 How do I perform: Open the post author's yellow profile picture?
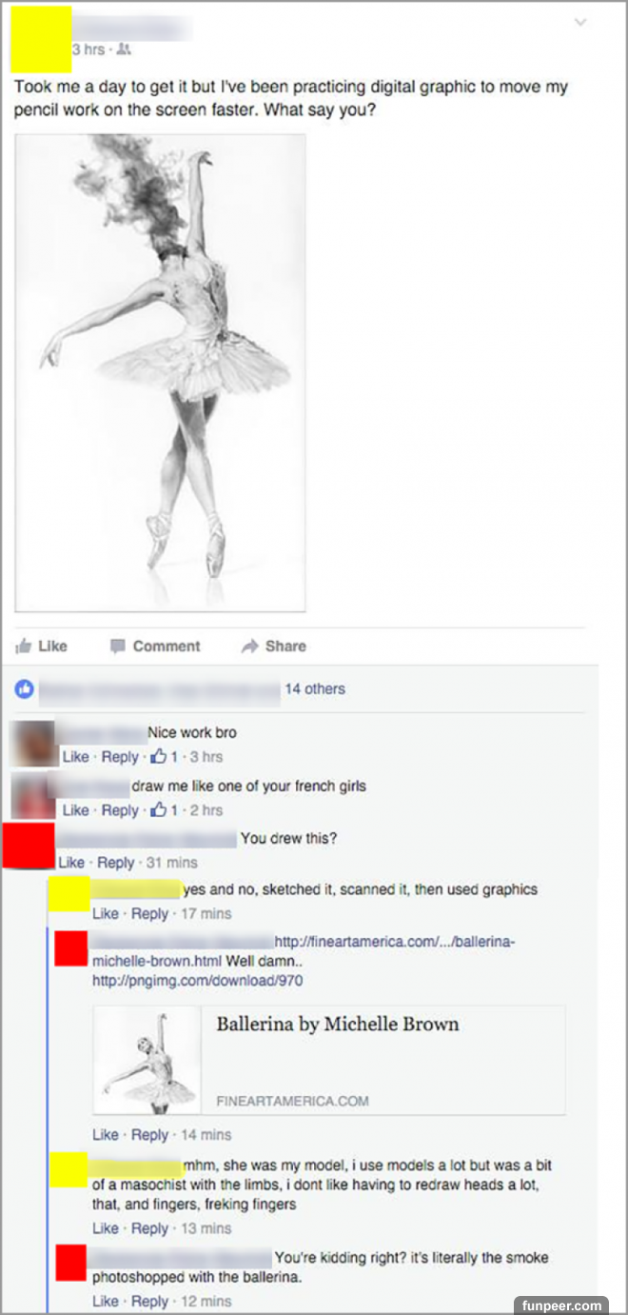(41, 38)
